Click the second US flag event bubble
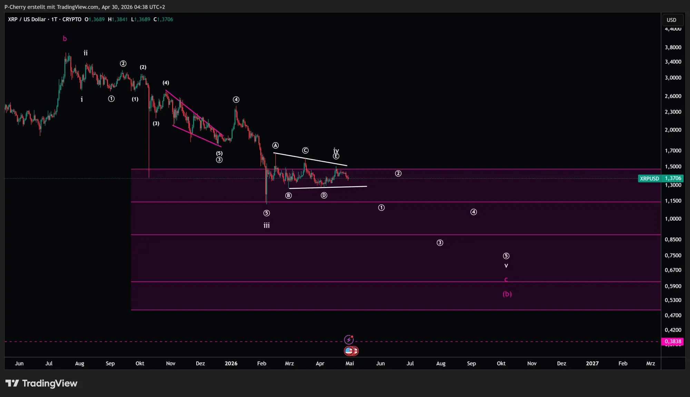This screenshot has width=690, height=397. pyautogui.click(x=356, y=351)
